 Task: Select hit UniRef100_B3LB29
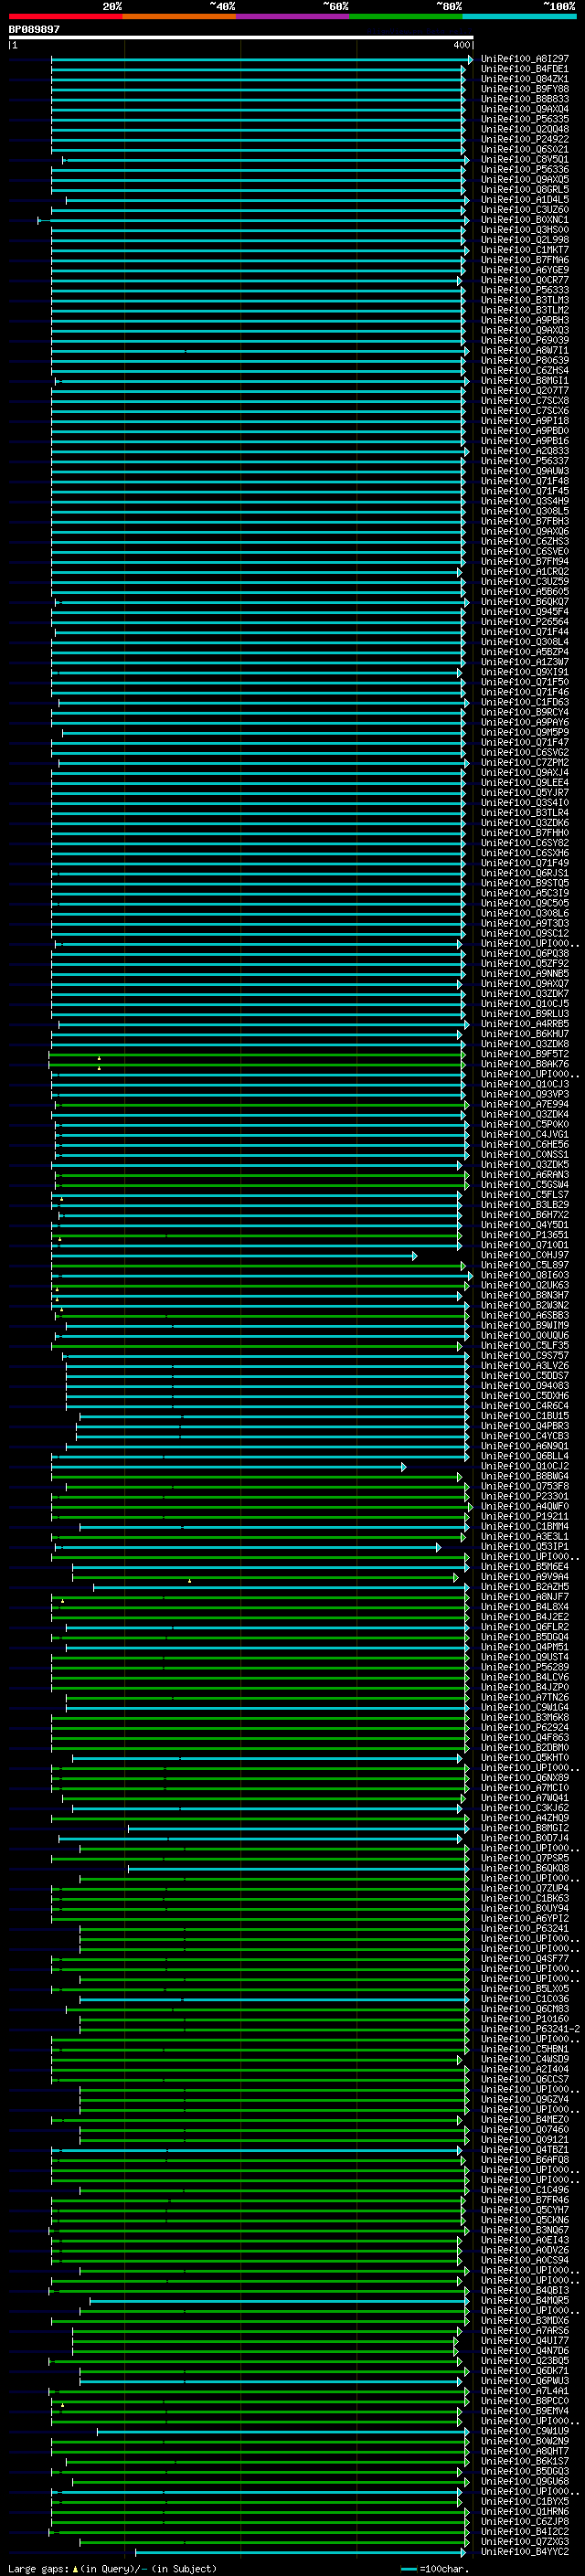tap(524, 1205)
